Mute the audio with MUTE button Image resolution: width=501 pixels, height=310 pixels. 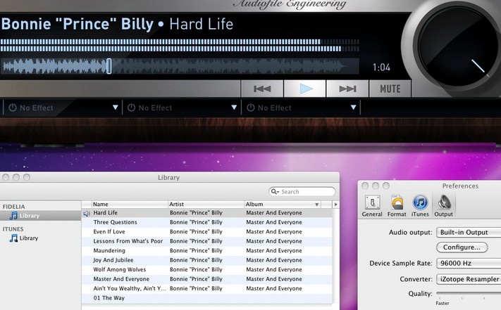390,89
